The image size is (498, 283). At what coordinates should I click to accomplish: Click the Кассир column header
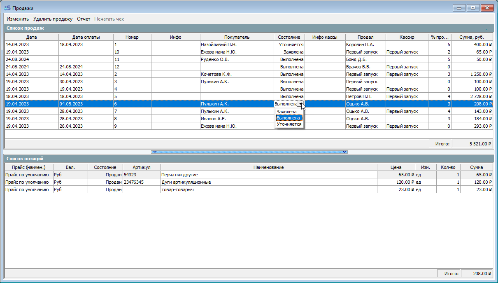407,37
